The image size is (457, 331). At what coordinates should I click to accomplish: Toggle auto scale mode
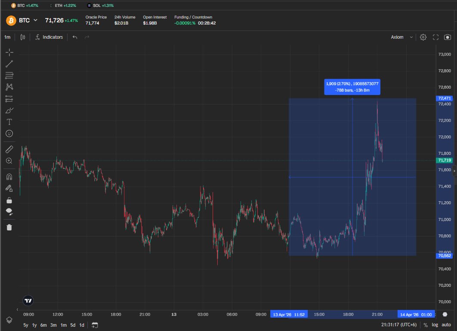click(446, 325)
